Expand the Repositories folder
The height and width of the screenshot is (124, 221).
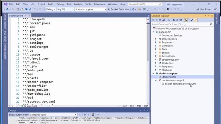pos(156,56)
